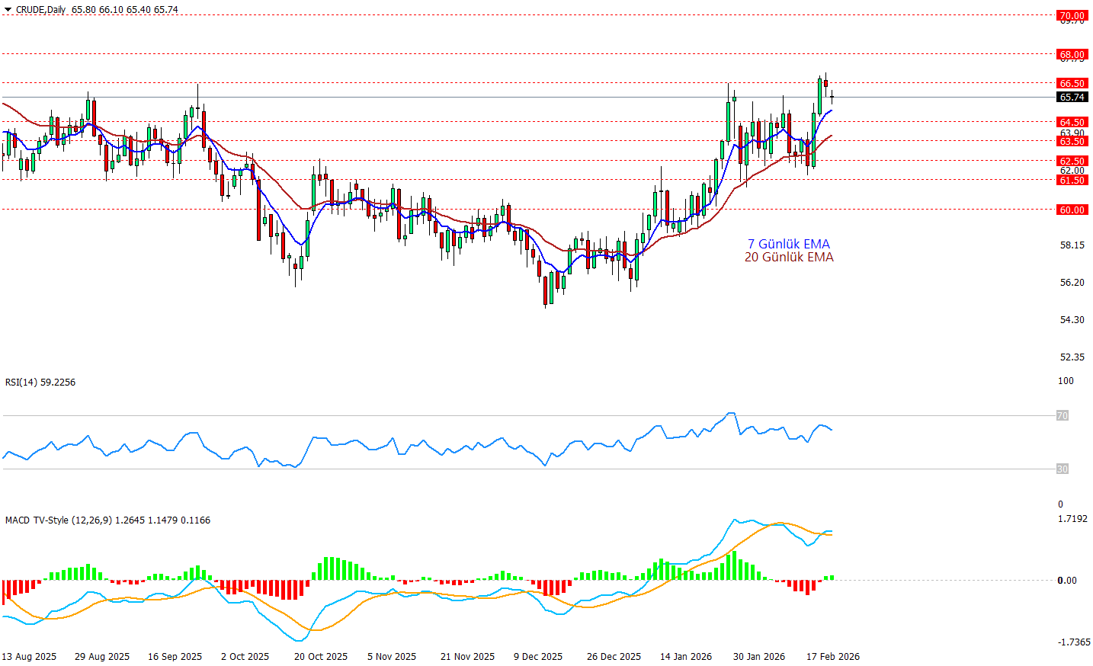Select the 60.00 red price level label

1072,210
